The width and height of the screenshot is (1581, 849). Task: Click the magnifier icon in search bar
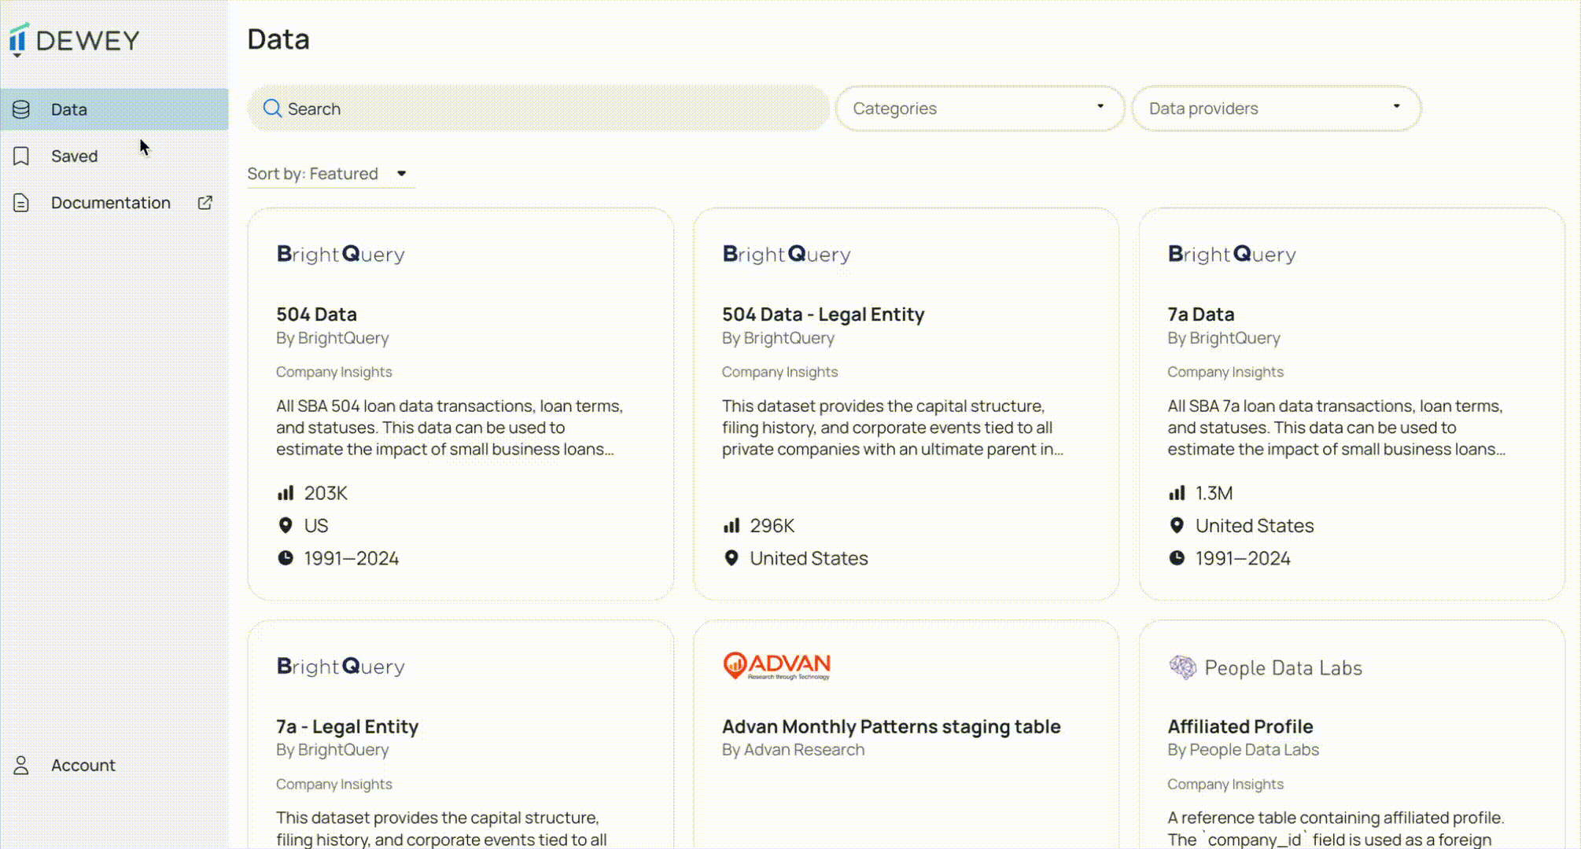point(272,108)
